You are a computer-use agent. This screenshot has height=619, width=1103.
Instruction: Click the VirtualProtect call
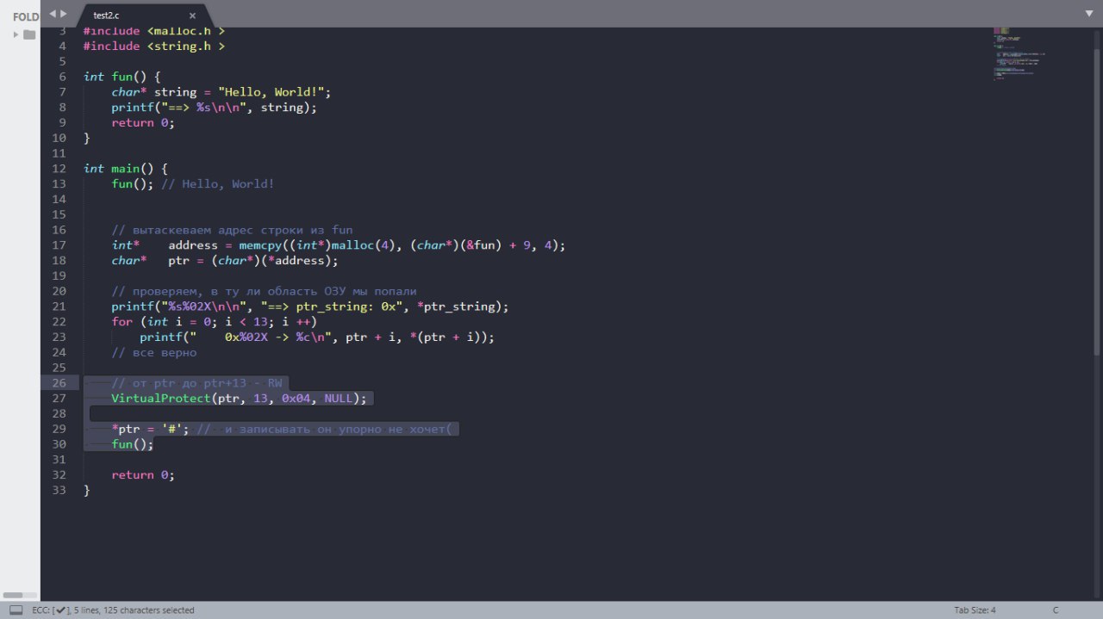[x=239, y=399]
